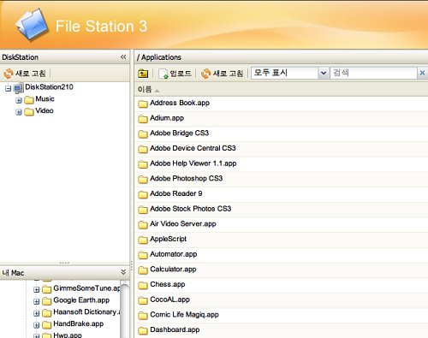The height and width of the screenshot is (338, 428).
Task: Collapse the DiskStation panel using the double-arrow
Action: click(x=123, y=57)
